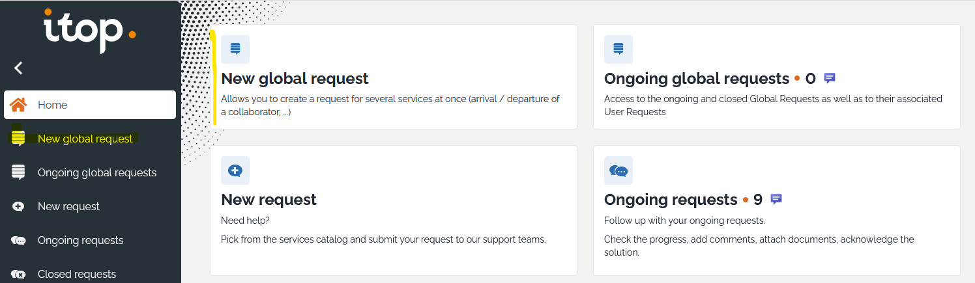Click the New request plus bubble icon in sidebar
975x283 pixels.
coord(18,206)
